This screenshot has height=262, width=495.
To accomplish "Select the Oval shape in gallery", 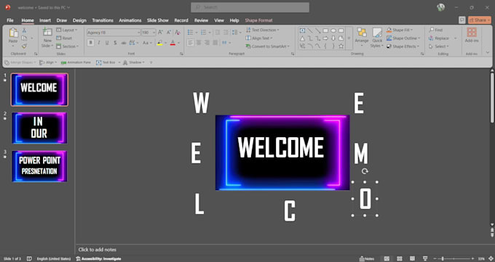I will (333, 30).
